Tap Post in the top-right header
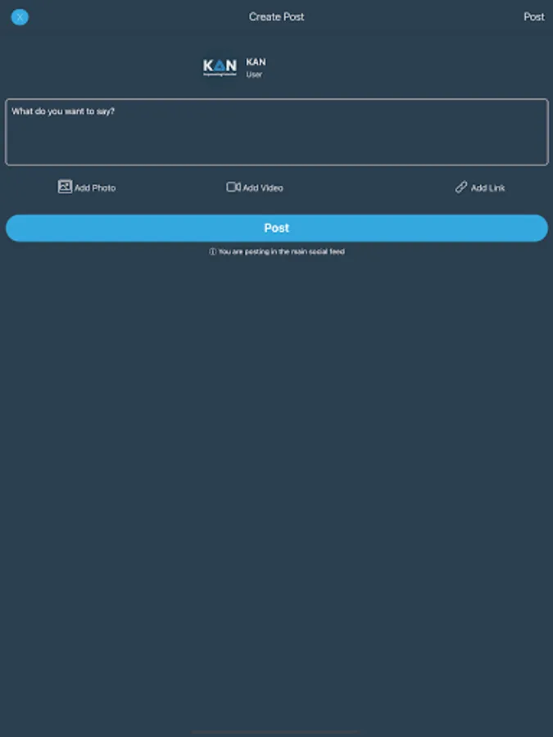 point(534,17)
